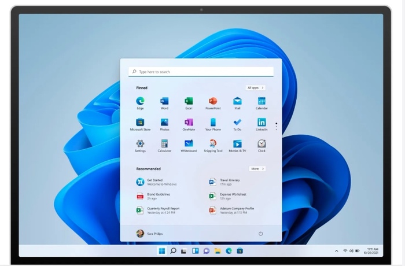Click the volume icon in system tray
This screenshot has height=266, width=405.
point(351,251)
